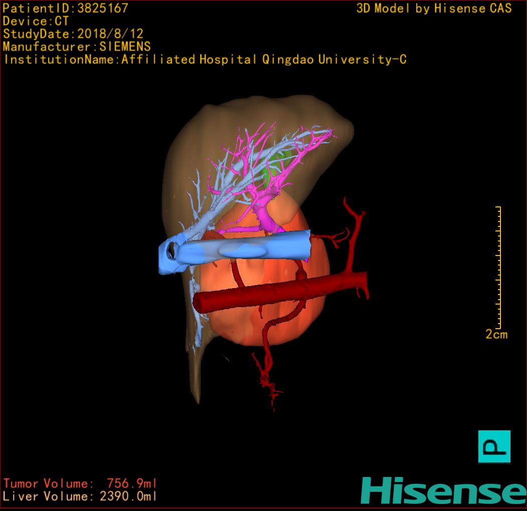
Task: Click the InstitutionName Affiliated Hospital Qingdao University text
Action: point(205,60)
